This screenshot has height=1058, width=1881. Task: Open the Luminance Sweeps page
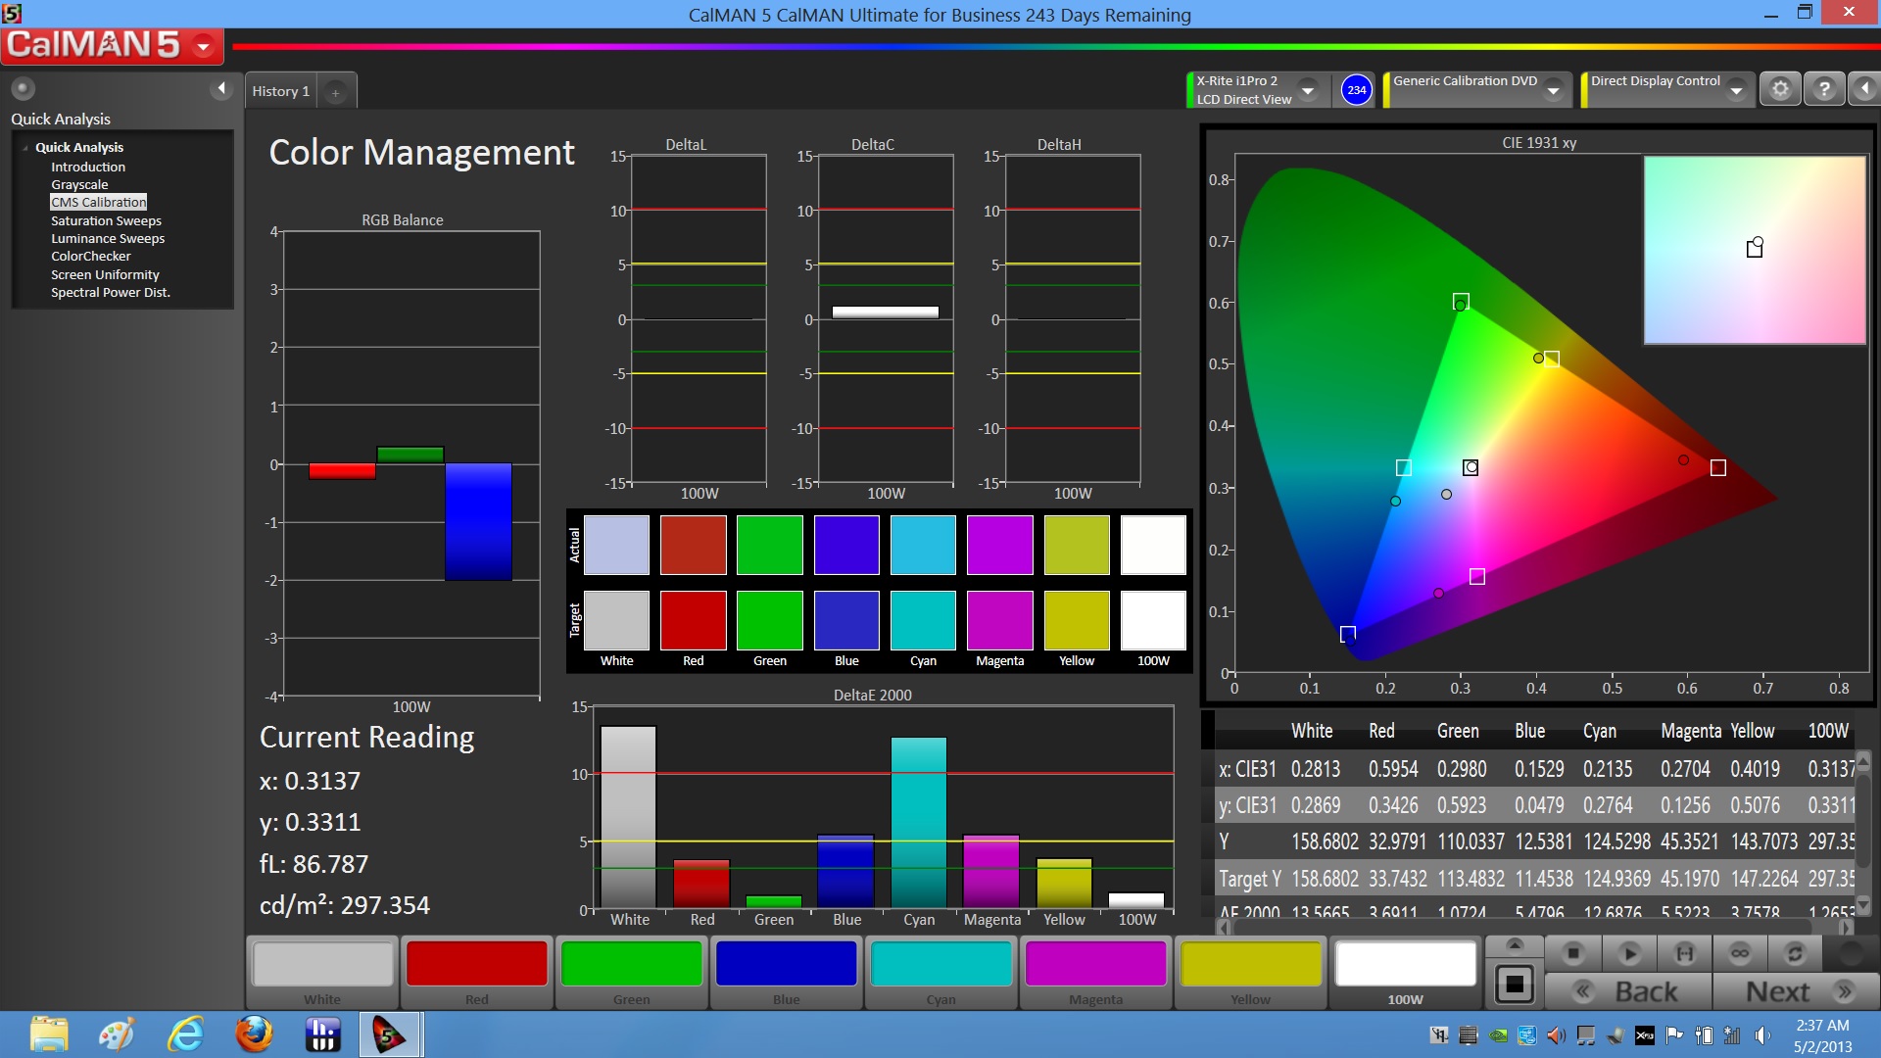click(108, 238)
